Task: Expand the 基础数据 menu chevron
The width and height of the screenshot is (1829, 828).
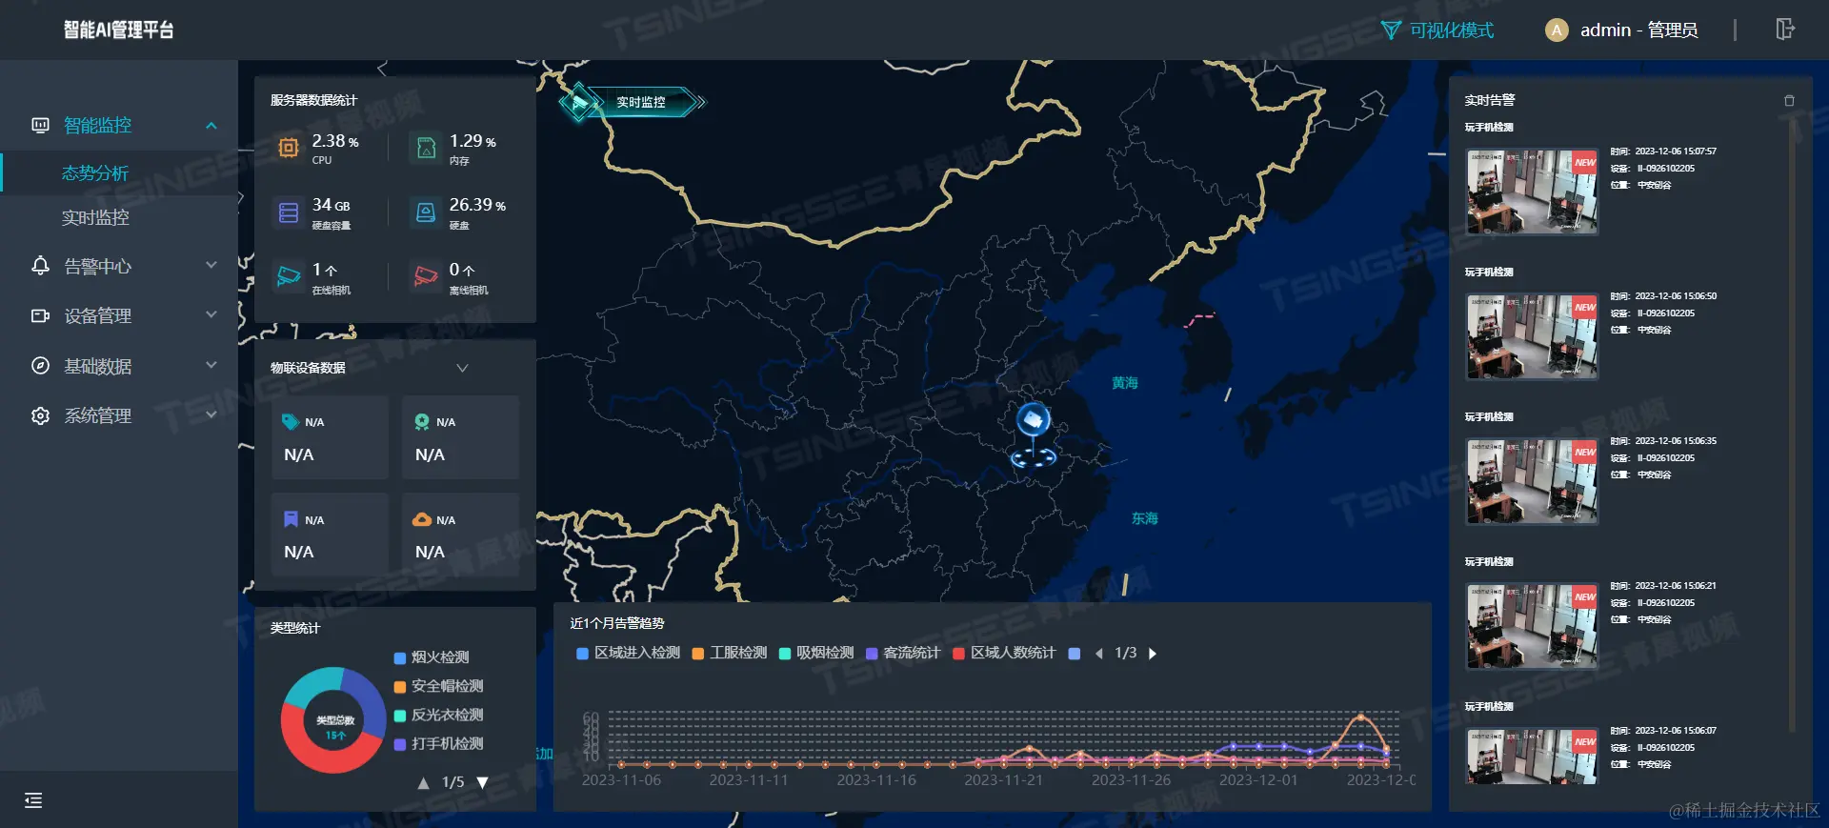Action: [x=211, y=365]
